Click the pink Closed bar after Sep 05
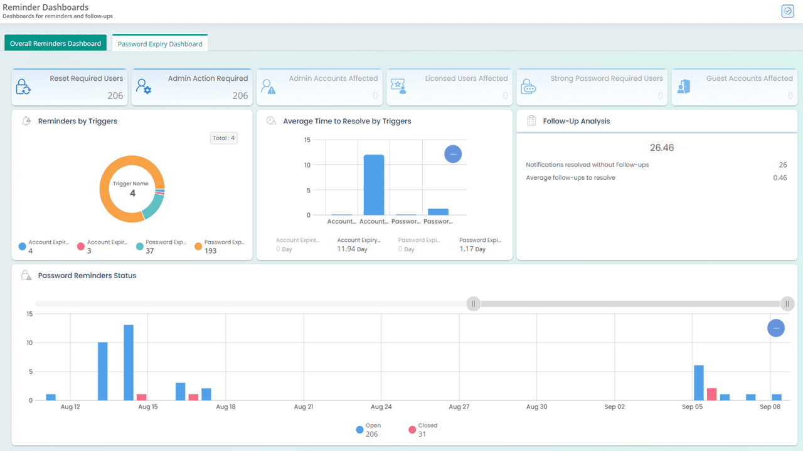The height and width of the screenshot is (451, 803). click(712, 394)
